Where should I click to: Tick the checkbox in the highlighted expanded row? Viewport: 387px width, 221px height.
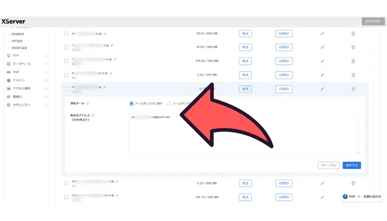click(x=66, y=89)
